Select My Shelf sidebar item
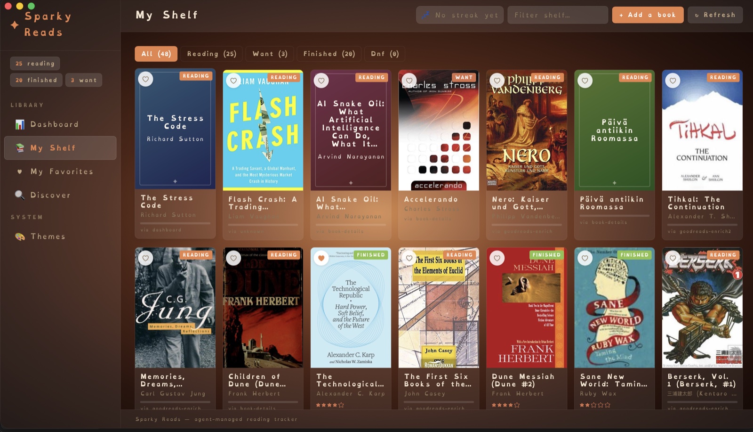 coord(60,148)
